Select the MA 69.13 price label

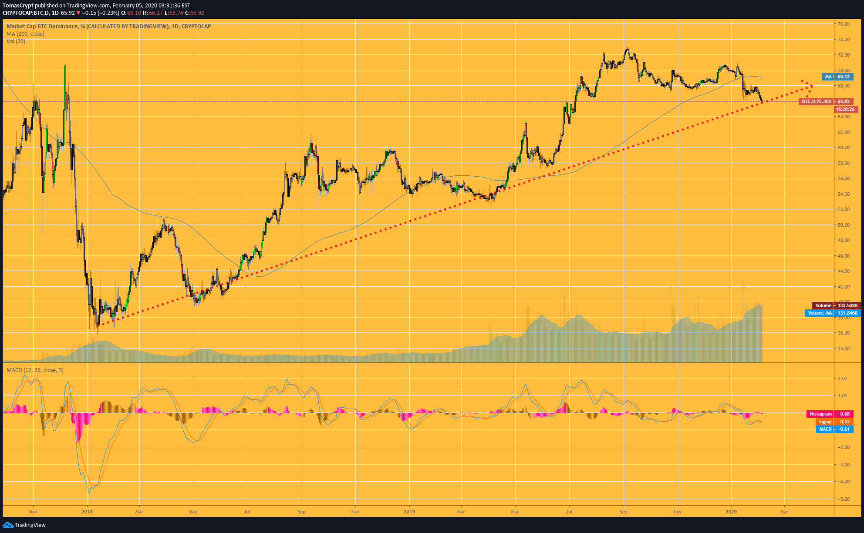tap(837, 77)
